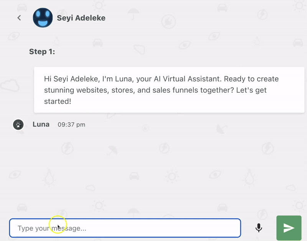Click the words 'Ready to create' in the message
Viewport: 307px width, 241px height.
pyautogui.click(x=251, y=79)
